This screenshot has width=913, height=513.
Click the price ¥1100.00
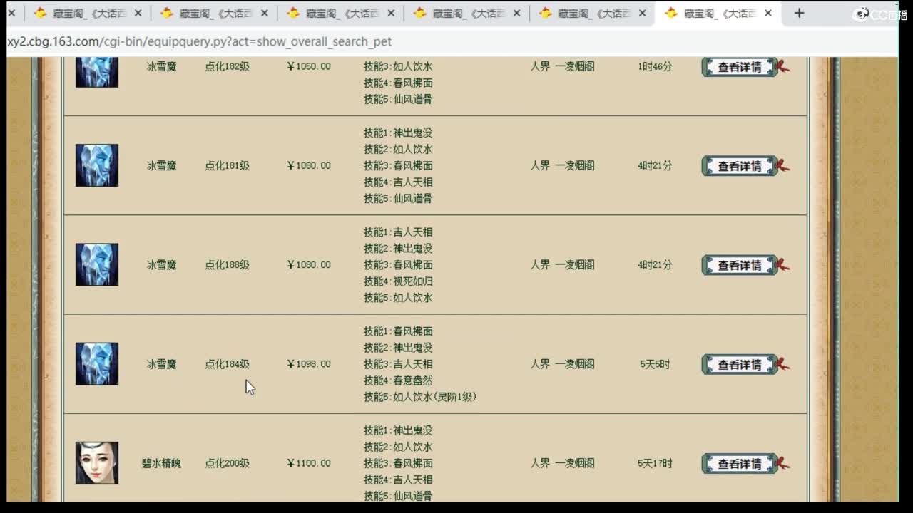point(308,463)
